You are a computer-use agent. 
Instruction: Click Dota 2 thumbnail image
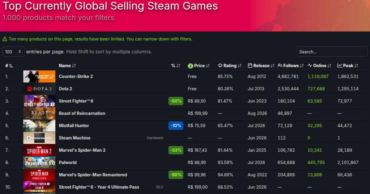(x=39, y=89)
